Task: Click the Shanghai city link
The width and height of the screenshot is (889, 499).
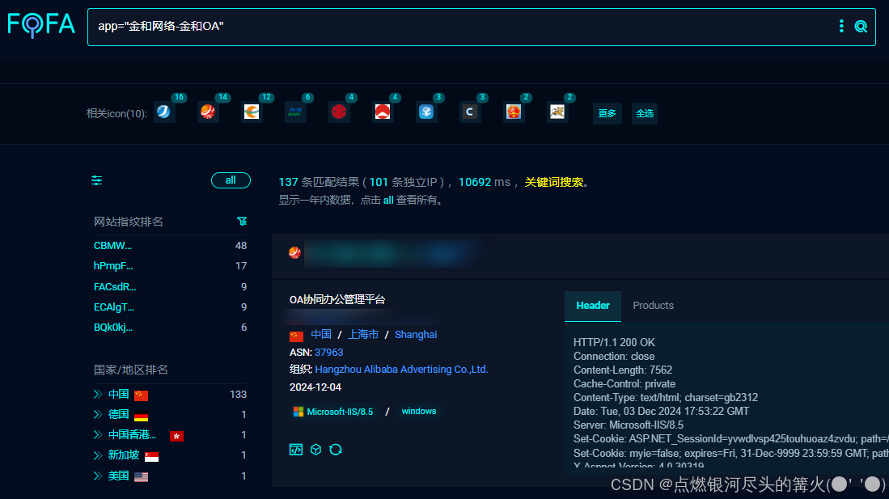Action: tap(416, 335)
